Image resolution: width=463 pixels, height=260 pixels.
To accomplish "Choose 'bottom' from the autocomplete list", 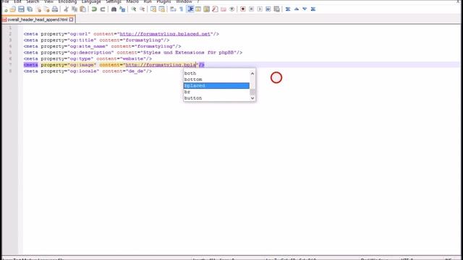I will (x=216, y=79).
